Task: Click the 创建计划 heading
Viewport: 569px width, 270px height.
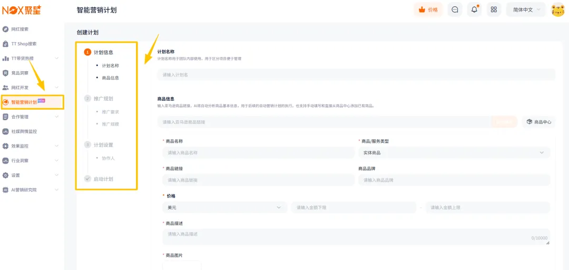Action: coord(87,32)
